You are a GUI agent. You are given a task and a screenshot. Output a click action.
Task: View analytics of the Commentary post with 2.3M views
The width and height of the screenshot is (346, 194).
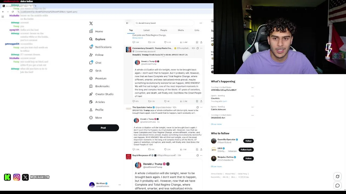click(x=184, y=101)
